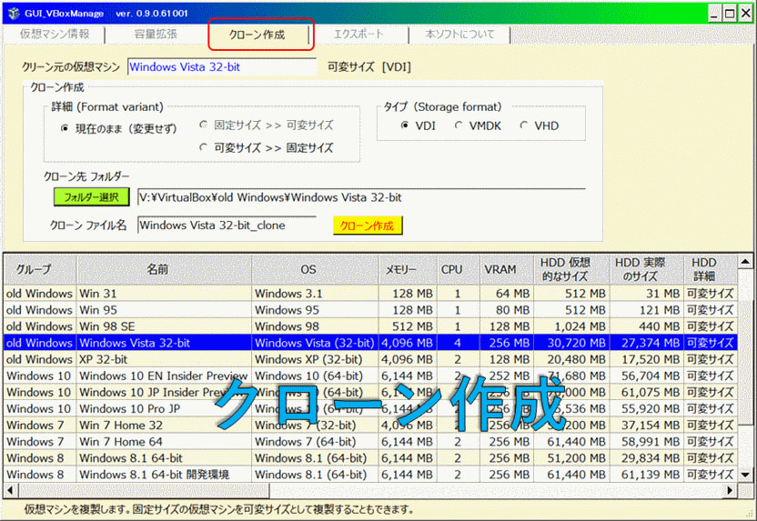Sort by 名前 column header

tap(164, 269)
